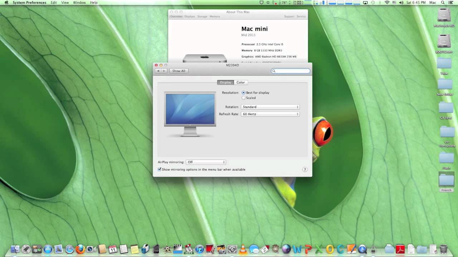Open System Preferences application menu

(29, 2)
